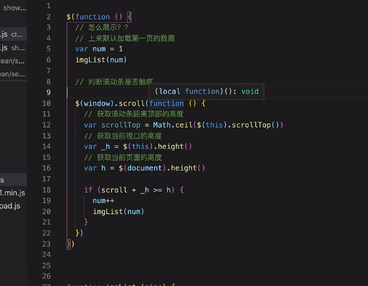Screen dimensions: 368x286
Task: Click '_h' variable on line 14
Action: point(105,147)
